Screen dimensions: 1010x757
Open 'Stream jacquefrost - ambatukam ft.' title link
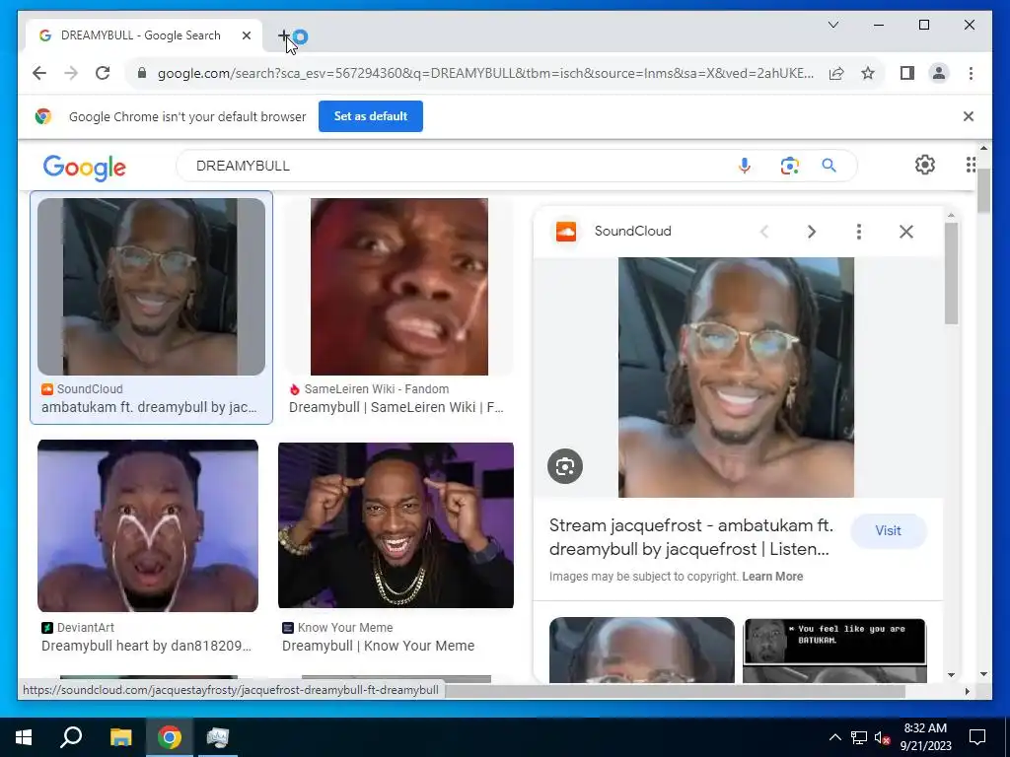point(691,537)
